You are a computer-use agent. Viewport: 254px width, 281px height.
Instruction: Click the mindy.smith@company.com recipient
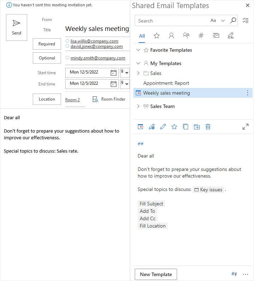click(98, 58)
